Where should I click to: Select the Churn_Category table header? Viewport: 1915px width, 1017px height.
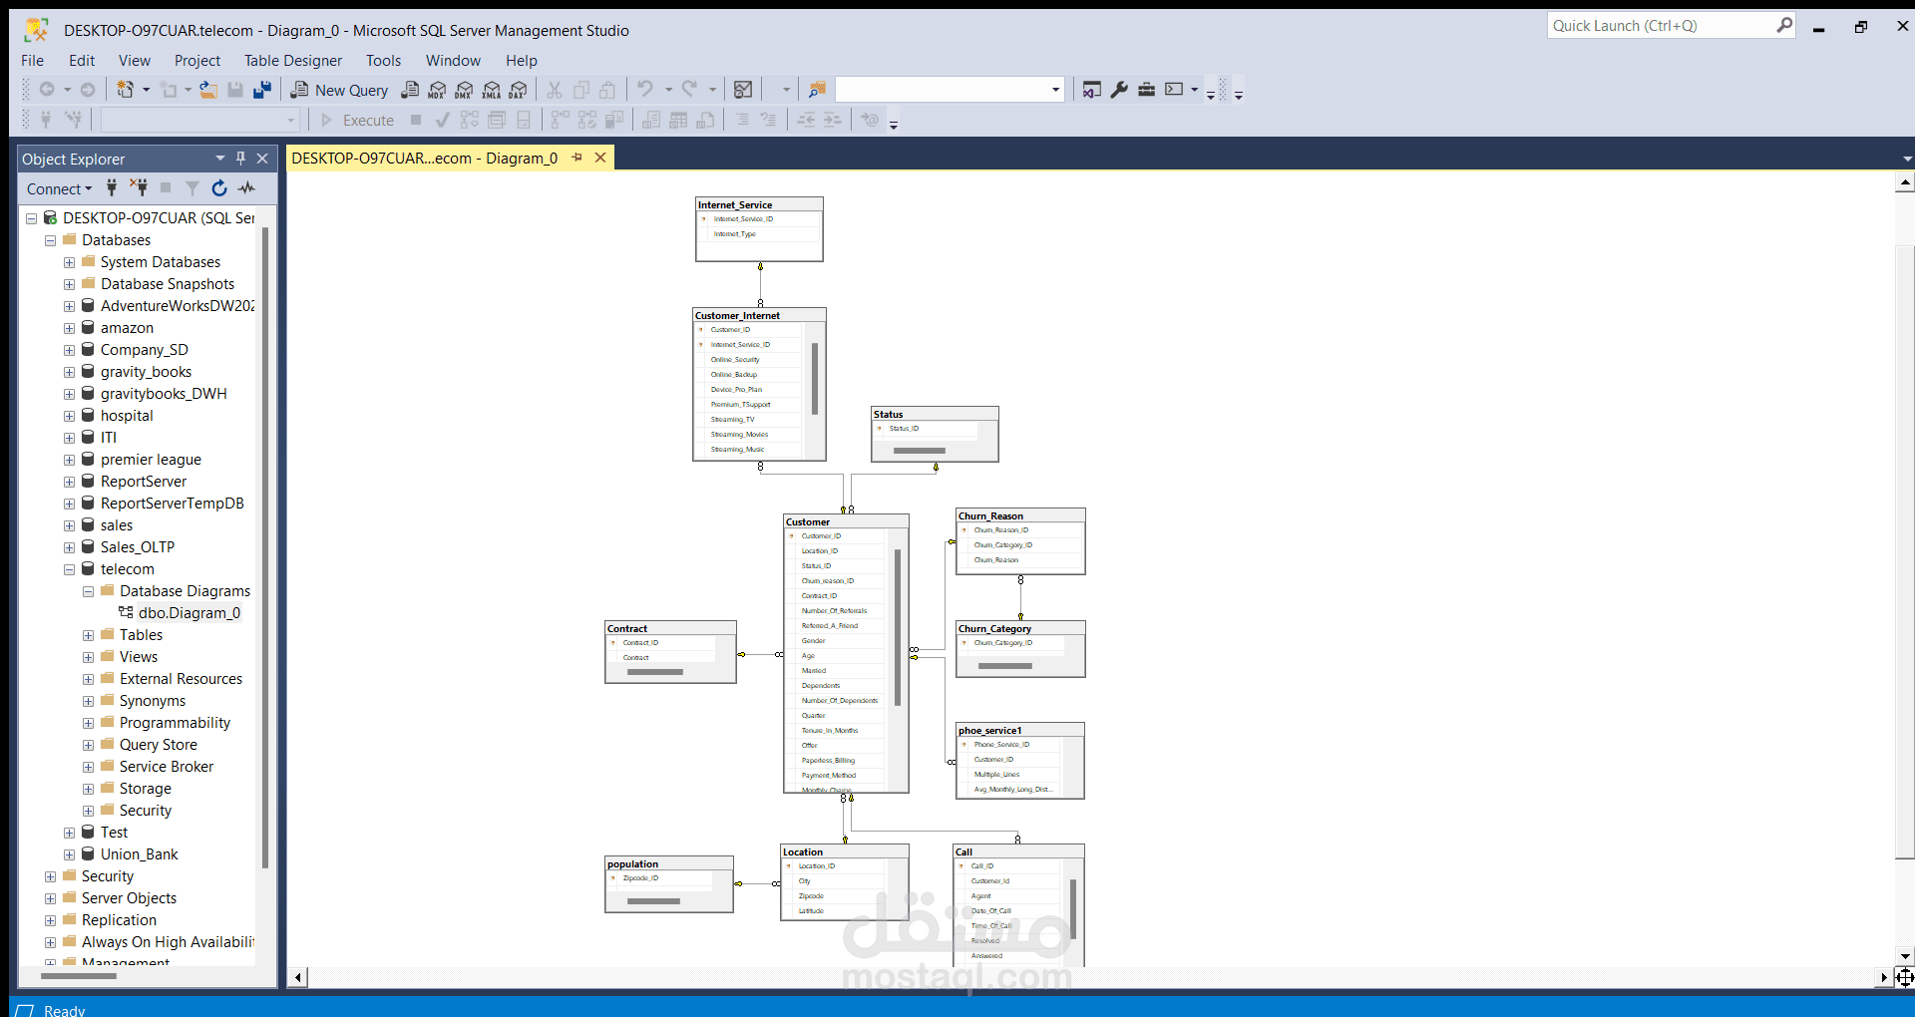click(x=1020, y=628)
